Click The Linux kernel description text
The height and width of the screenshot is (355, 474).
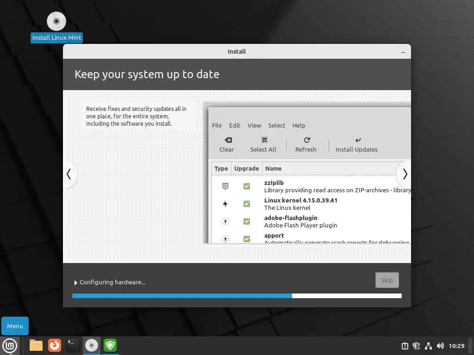tap(287, 208)
